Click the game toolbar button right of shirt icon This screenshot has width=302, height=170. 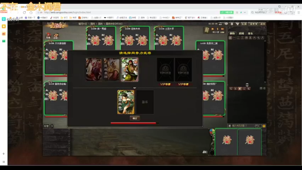(x=244, y=24)
